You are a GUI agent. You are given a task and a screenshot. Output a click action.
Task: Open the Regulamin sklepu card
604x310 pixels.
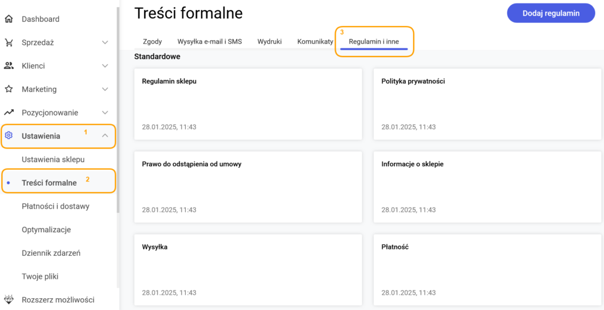point(248,104)
